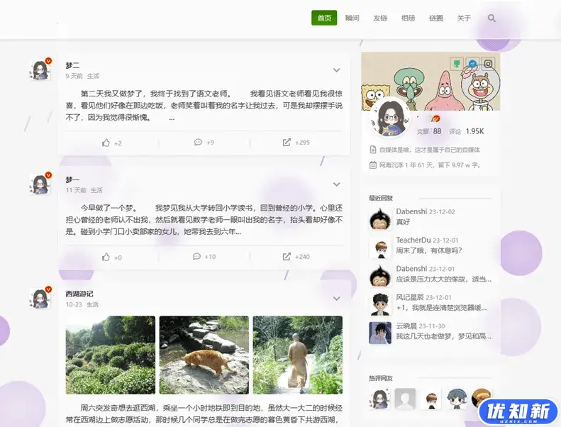Click the SpongeBob profile banner image
Viewport: 561px width, 427px height.
coord(431,82)
